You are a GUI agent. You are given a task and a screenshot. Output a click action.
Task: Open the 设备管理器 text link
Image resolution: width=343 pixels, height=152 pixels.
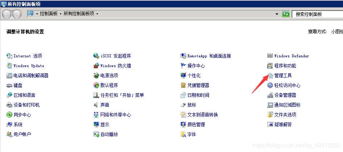pyautogui.click(x=285, y=95)
